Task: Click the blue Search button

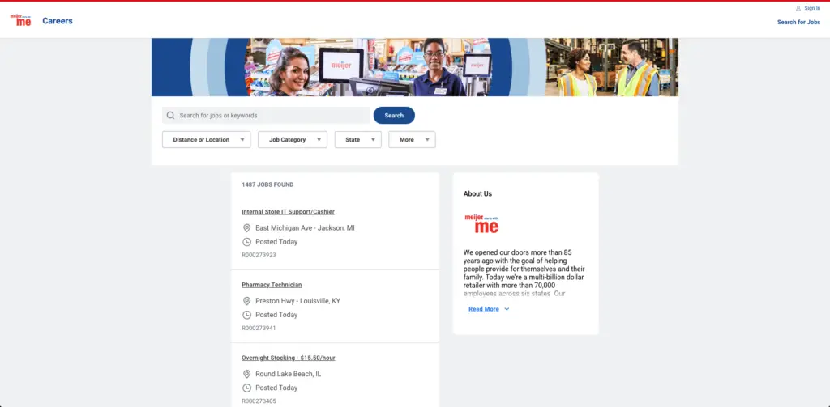Action: pos(394,115)
